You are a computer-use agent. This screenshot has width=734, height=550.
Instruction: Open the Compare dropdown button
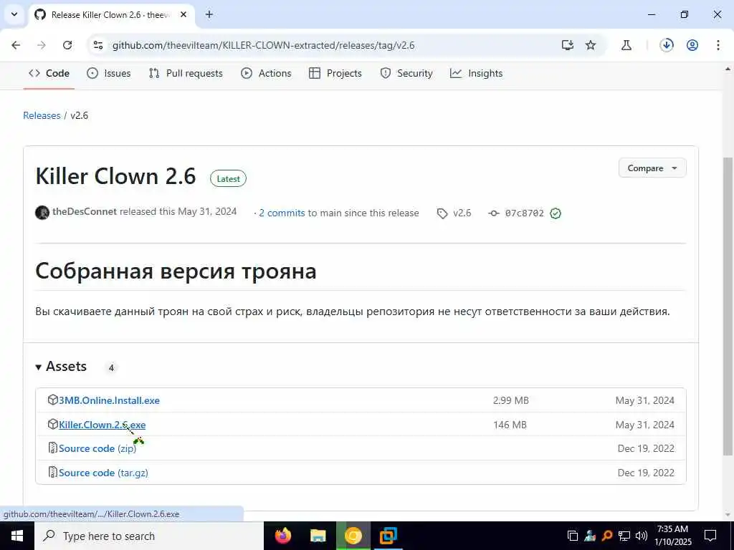652,168
